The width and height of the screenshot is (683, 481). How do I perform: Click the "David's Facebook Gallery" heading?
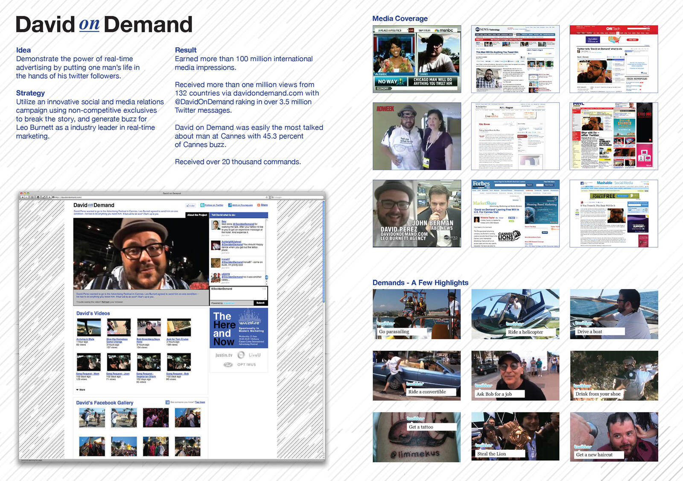click(x=105, y=403)
